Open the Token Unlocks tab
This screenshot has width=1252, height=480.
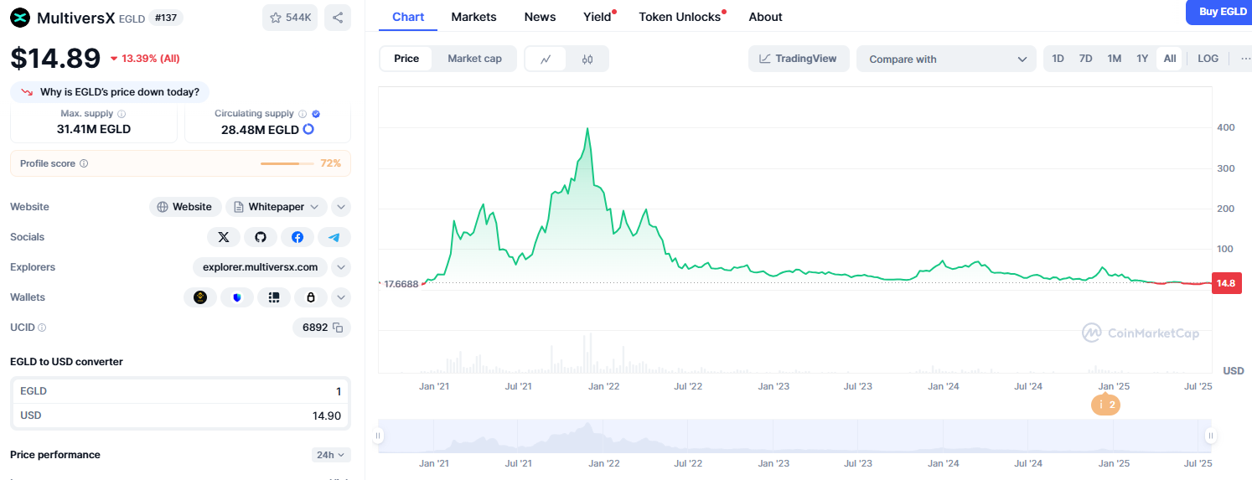(679, 17)
